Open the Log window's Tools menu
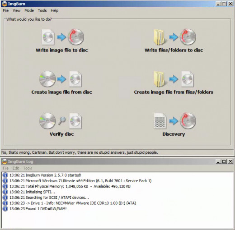 coord(28,168)
